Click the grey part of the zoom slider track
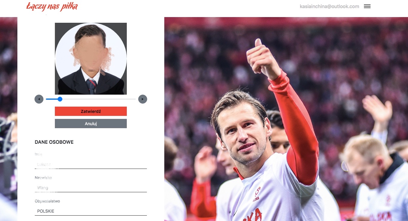 tap(99, 99)
